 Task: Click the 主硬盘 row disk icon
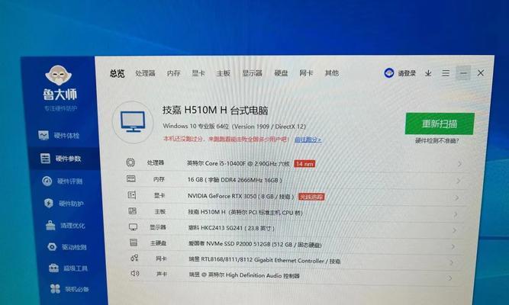click(134, 242)
